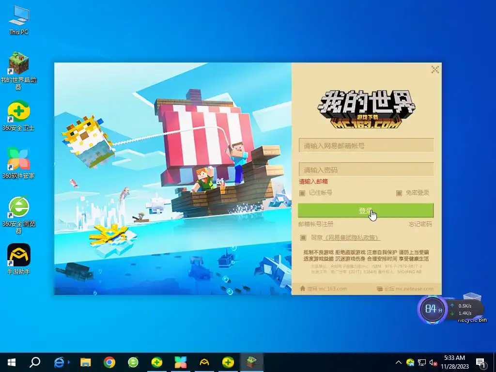Image resolution: width=496 pixels, height=372 pixels.
Task: Expand the hidden system tray icons
Action: point(399,362)
